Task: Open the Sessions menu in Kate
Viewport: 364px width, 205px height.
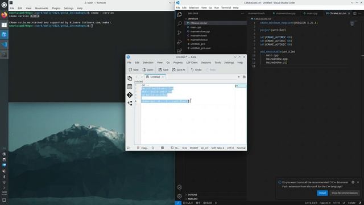Action: click(206, 63)
